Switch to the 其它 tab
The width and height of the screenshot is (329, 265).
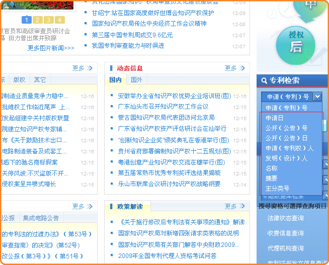click(40, 79)
